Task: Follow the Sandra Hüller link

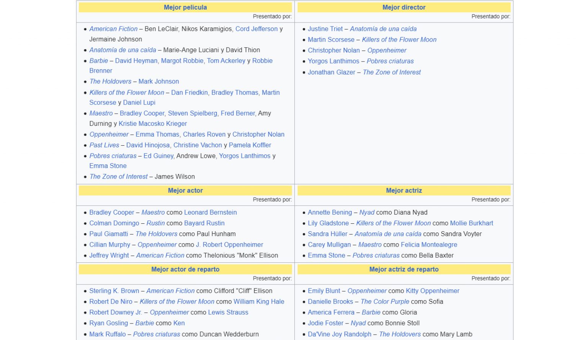Action: click(x=328, y=234)
